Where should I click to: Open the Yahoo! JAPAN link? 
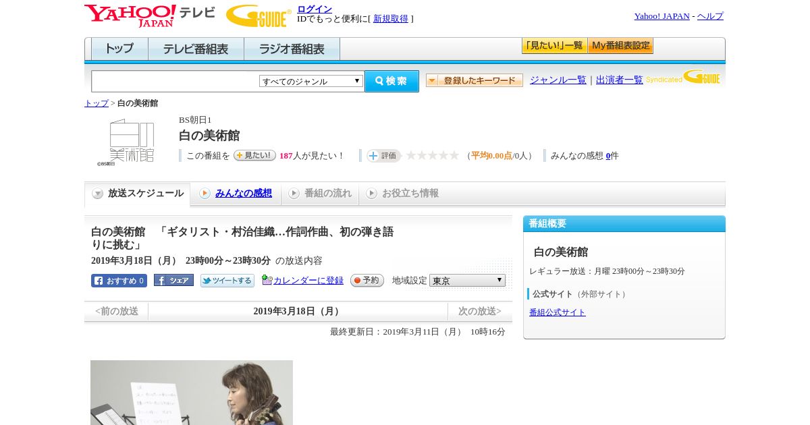(662, 16)
